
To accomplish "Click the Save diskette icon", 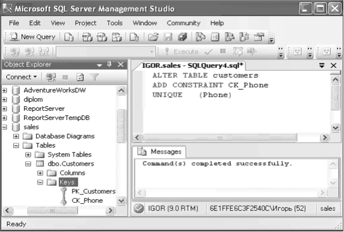I will (168, 37).
